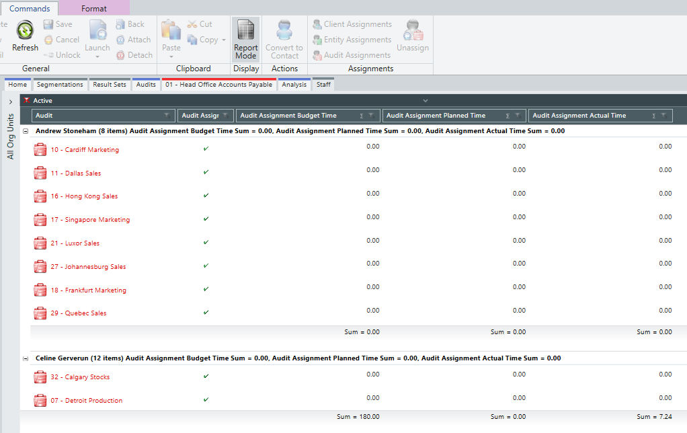Click the Paste clipboard icon
This screenshot has width=687, height=433.
(x=171, y=30)
